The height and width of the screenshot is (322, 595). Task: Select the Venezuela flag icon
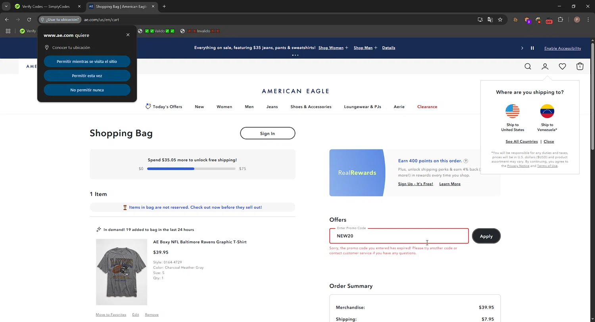pyautogui.click(x=547, y=111)
